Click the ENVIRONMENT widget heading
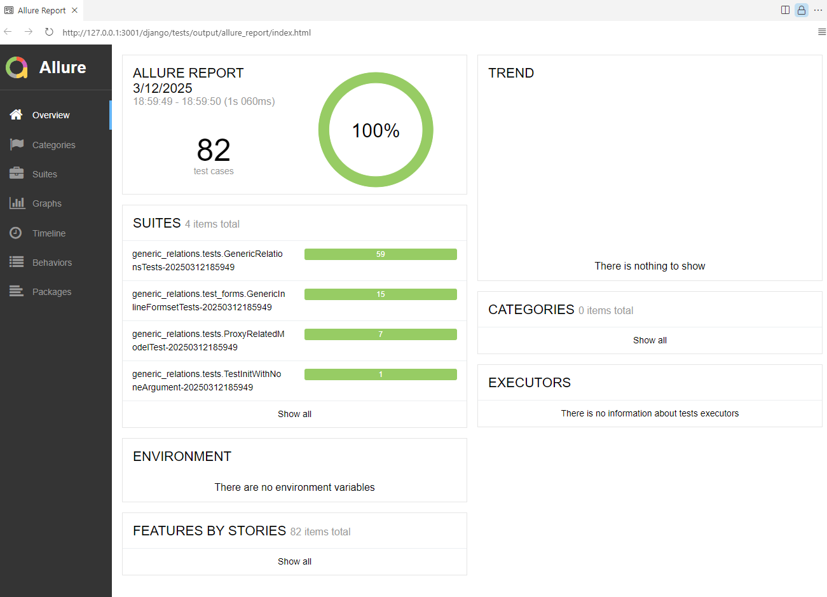The image size is (827, 597). (182, 456)
